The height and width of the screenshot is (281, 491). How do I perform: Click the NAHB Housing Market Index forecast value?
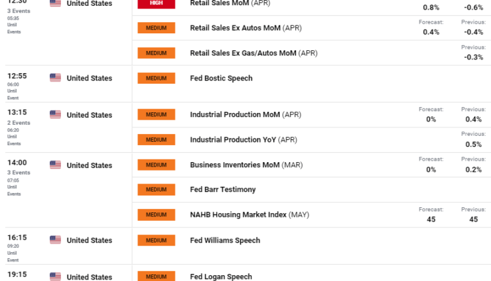[x=431, y=220]
